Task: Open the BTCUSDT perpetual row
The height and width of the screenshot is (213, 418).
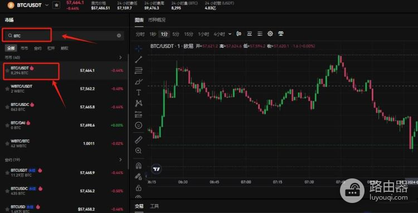Action: coord(64,173)
